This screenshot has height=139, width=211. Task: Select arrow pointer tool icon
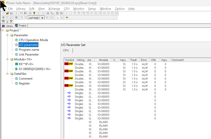58,18
